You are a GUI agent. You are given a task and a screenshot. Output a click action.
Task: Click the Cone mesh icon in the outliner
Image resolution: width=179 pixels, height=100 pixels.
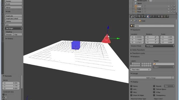pos(136,6)
